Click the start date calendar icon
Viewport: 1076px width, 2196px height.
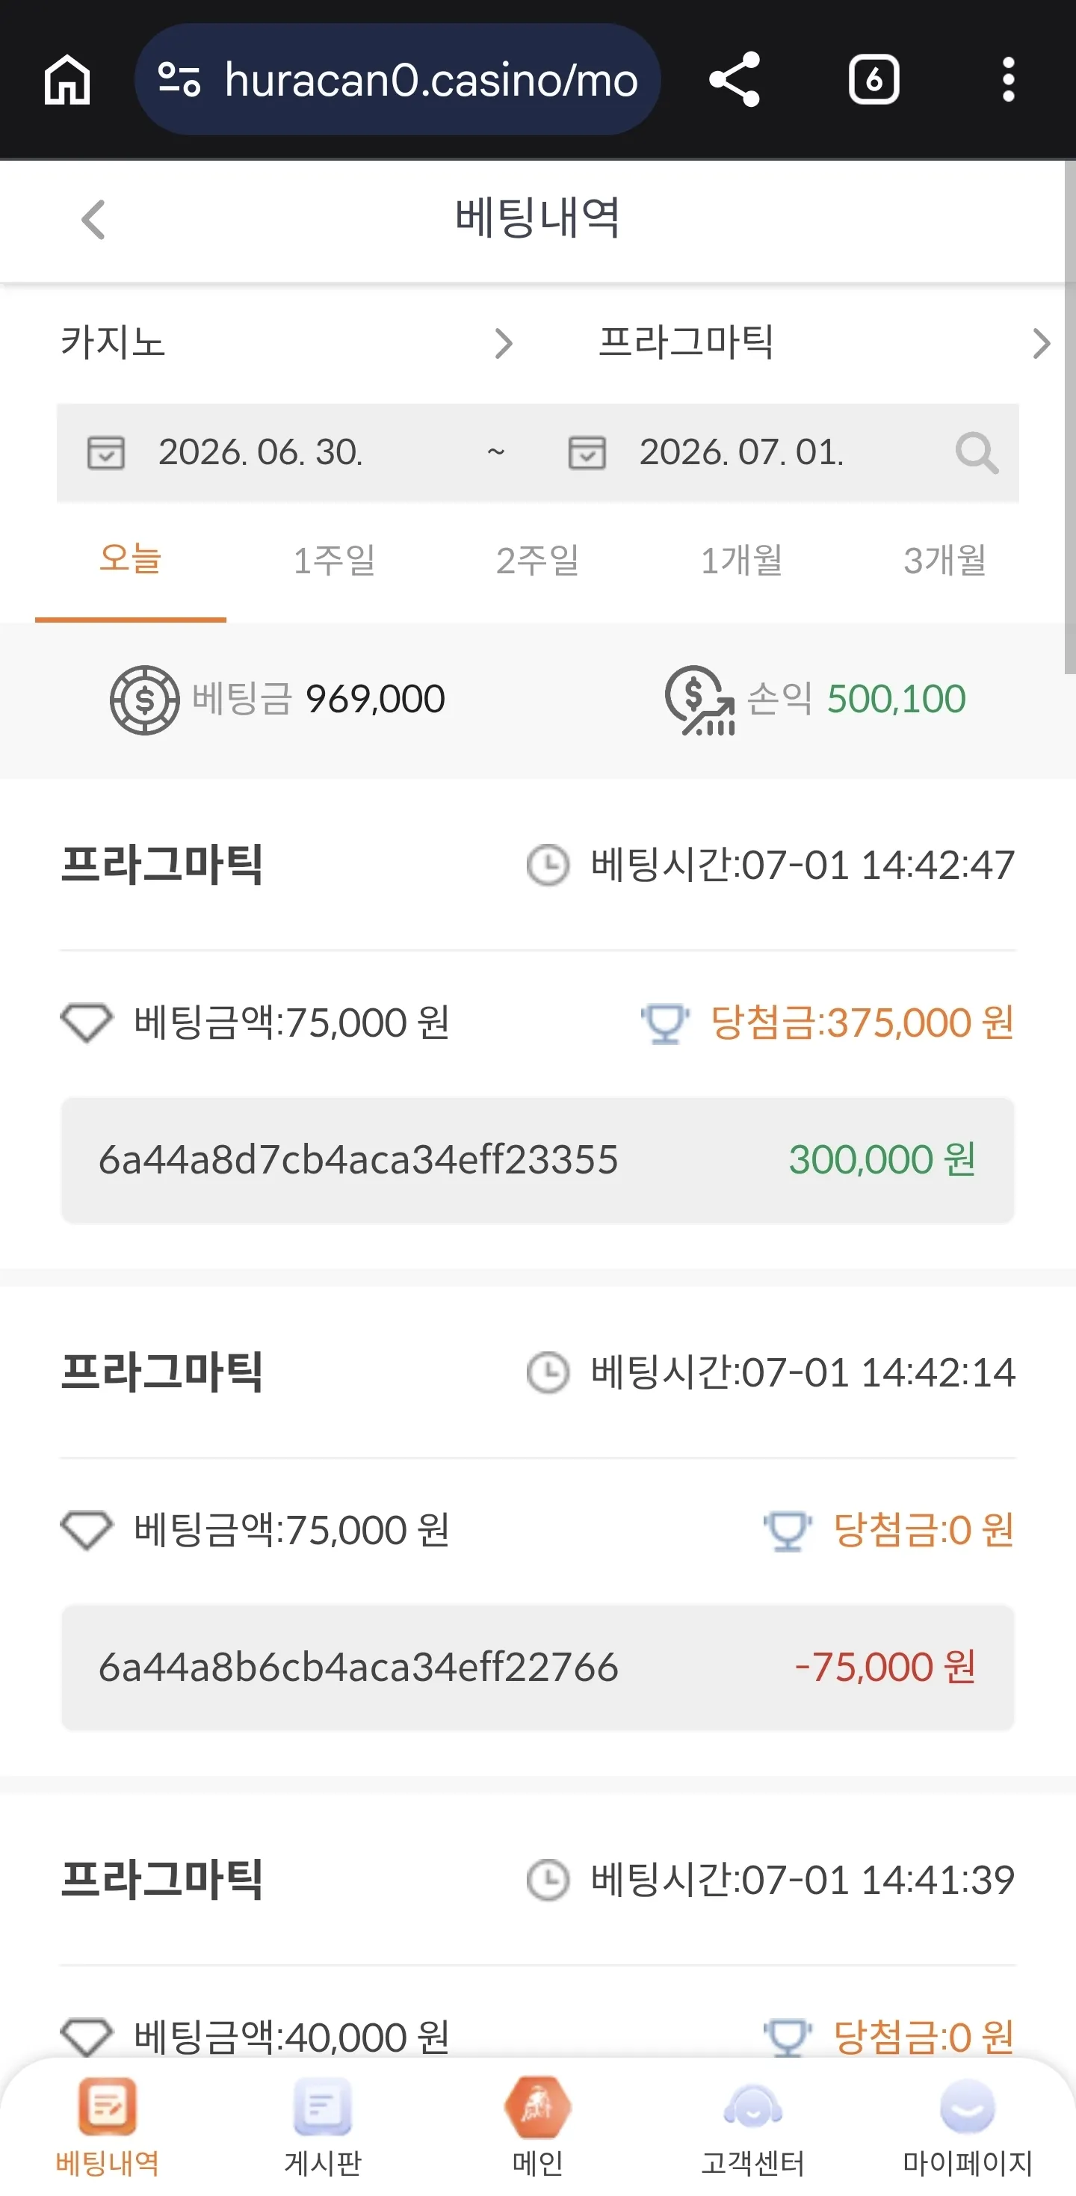click(107, 453)
